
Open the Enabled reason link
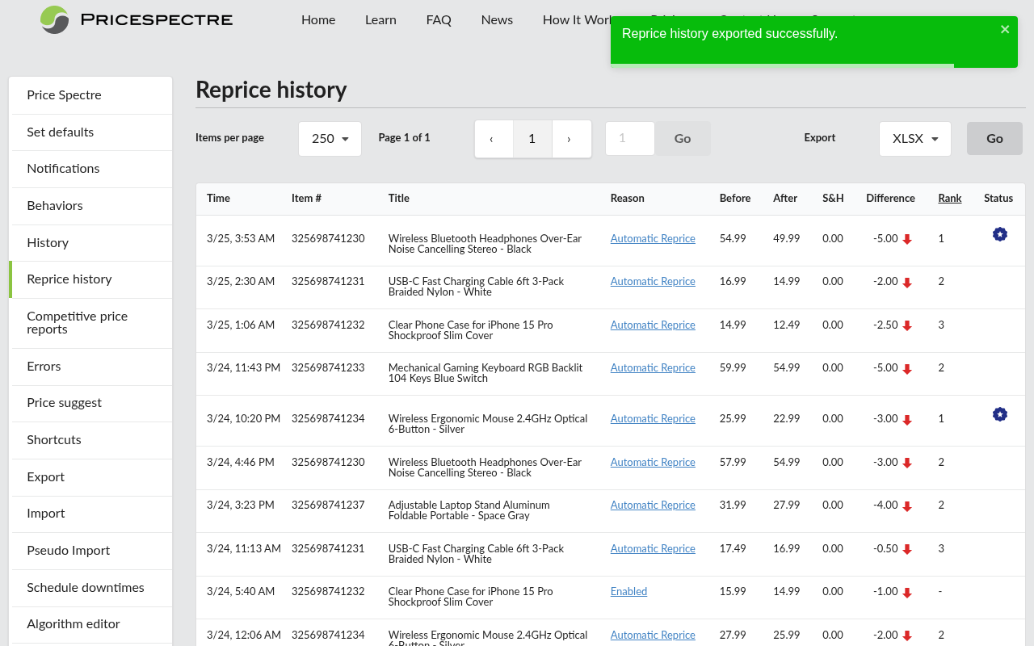click(x=628, y=591)
